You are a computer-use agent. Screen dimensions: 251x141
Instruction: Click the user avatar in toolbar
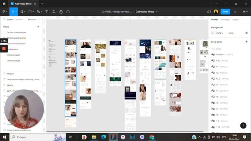coord(216,12)
